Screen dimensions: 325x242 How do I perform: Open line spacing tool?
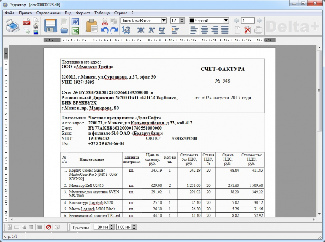click(x=126, y=30)
